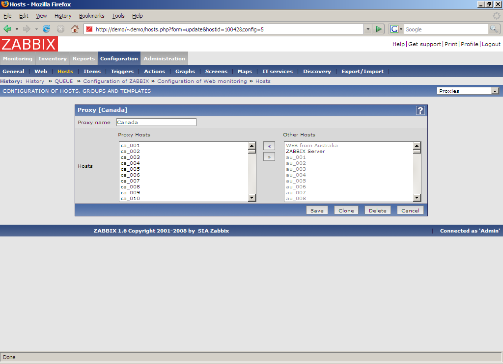Click the Cancel button
Viewport: 503px width, 364px height.
pyautogui.click(x=410, y=210)
